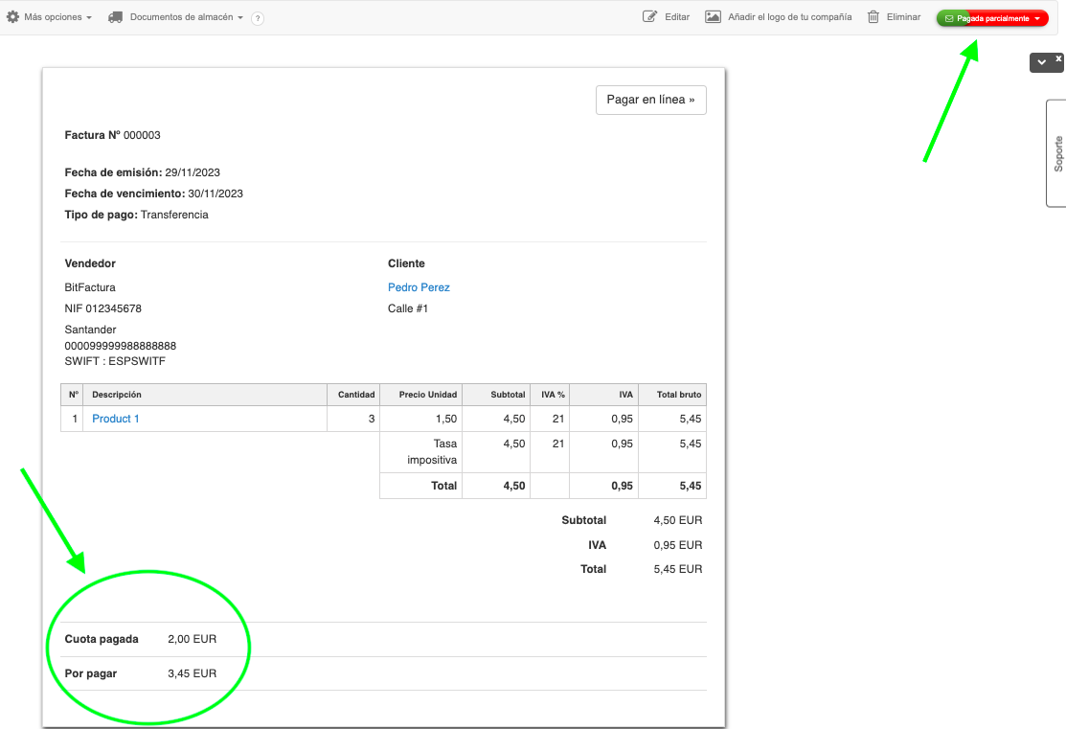Open the Más opciones dropdown menu
This screenshot has width=1066, height=729.
(x=57, y=17)
